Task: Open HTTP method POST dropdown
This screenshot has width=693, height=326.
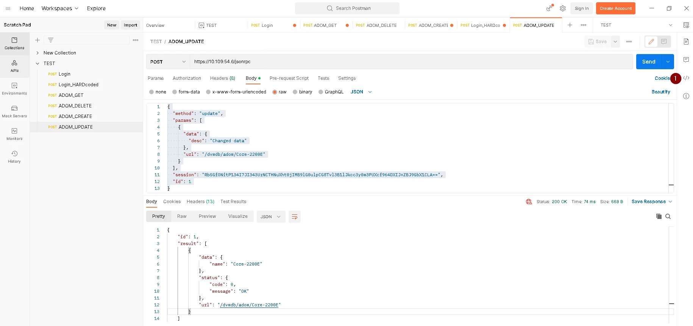Action: pos(168,62)
